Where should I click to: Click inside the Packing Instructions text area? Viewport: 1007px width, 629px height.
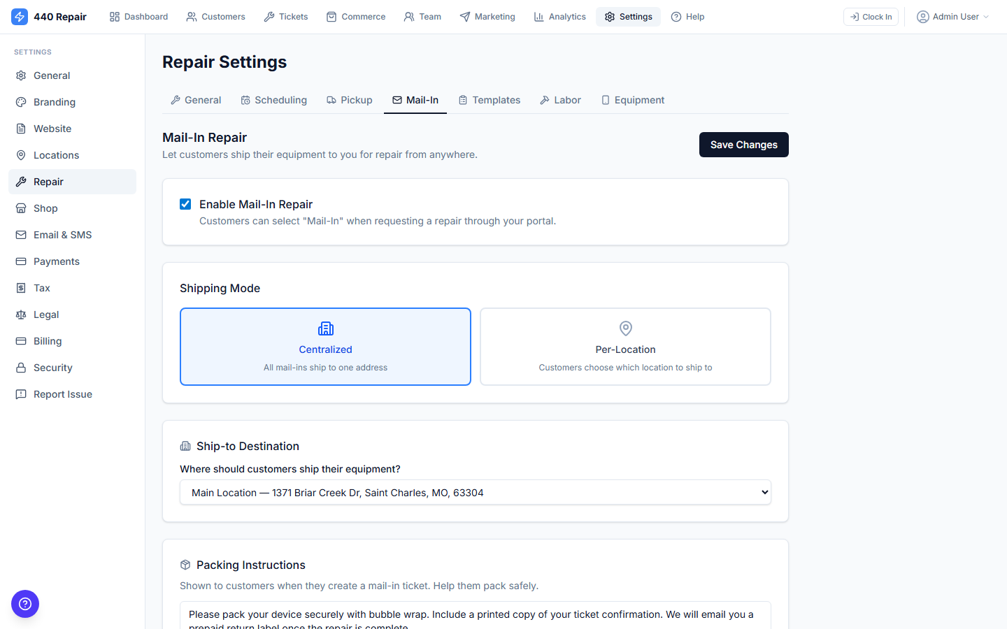476,615
